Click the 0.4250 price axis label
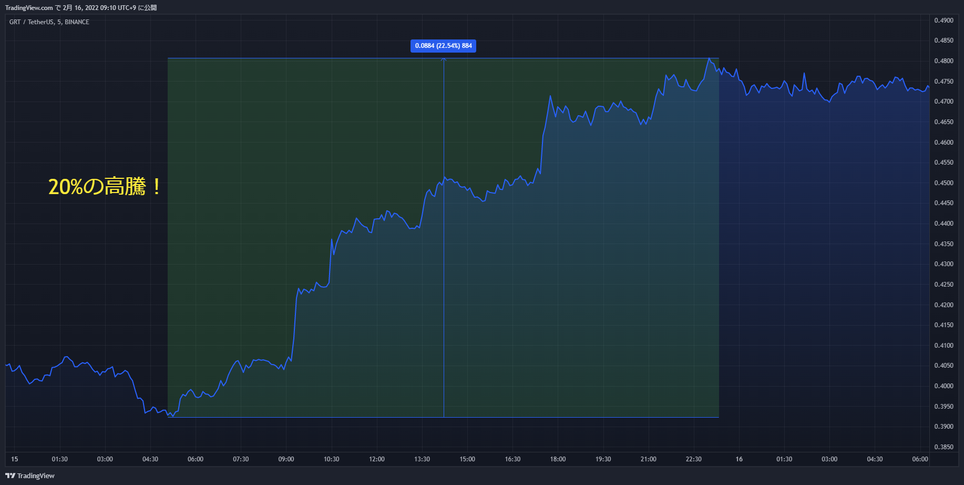964x485 pixels. [x=944, y=285]
